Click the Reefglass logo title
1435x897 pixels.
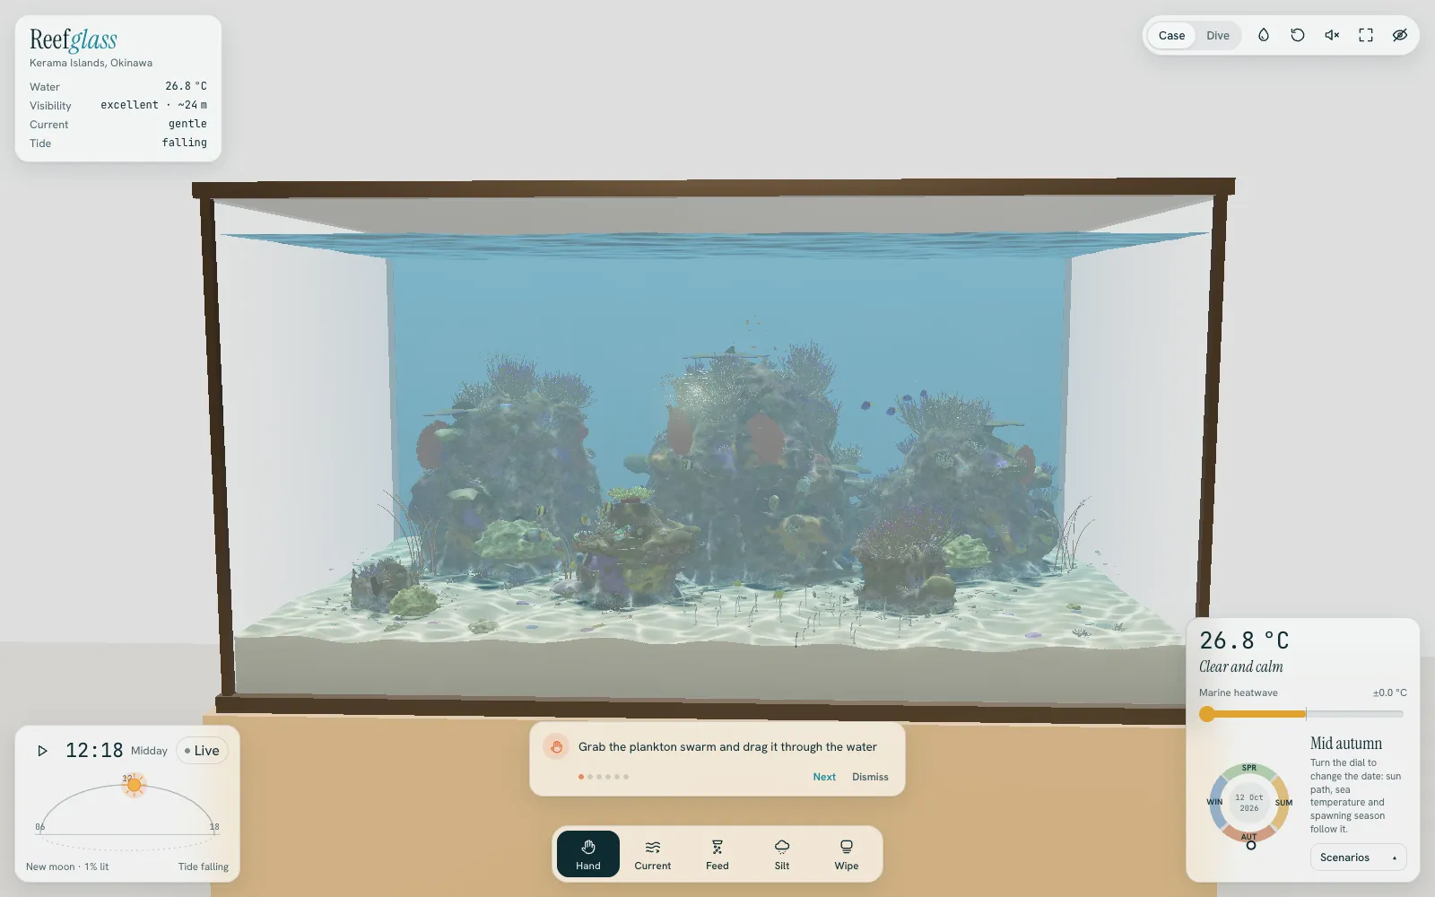(74, 39)
